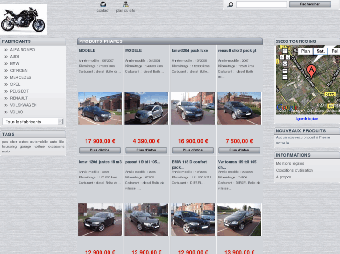Switch map to Sat. view
340x254 pixels.
click(320, 51)
